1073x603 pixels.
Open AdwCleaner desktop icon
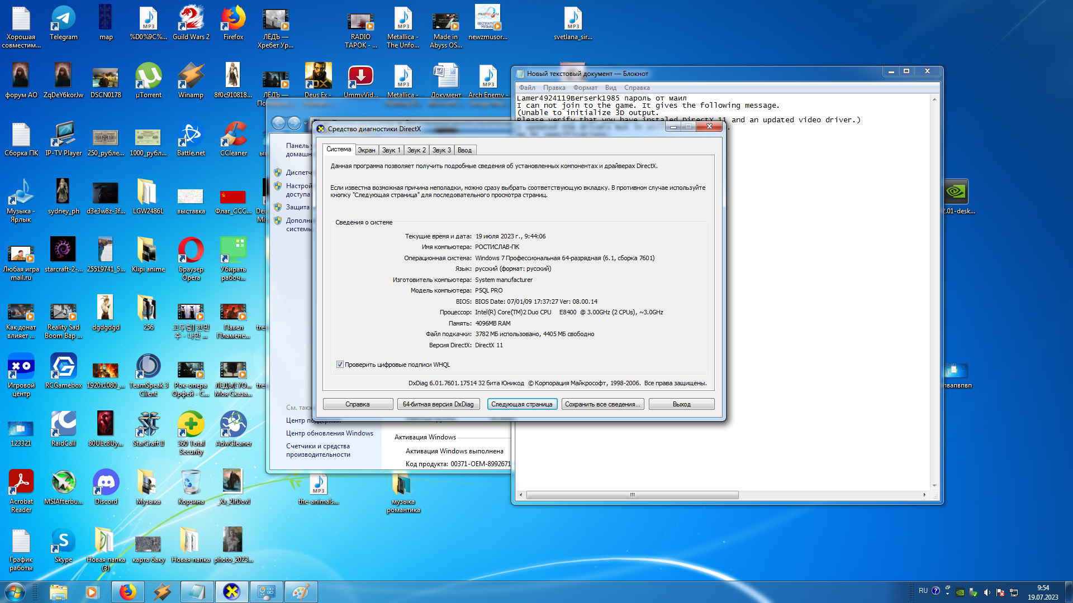233,429
